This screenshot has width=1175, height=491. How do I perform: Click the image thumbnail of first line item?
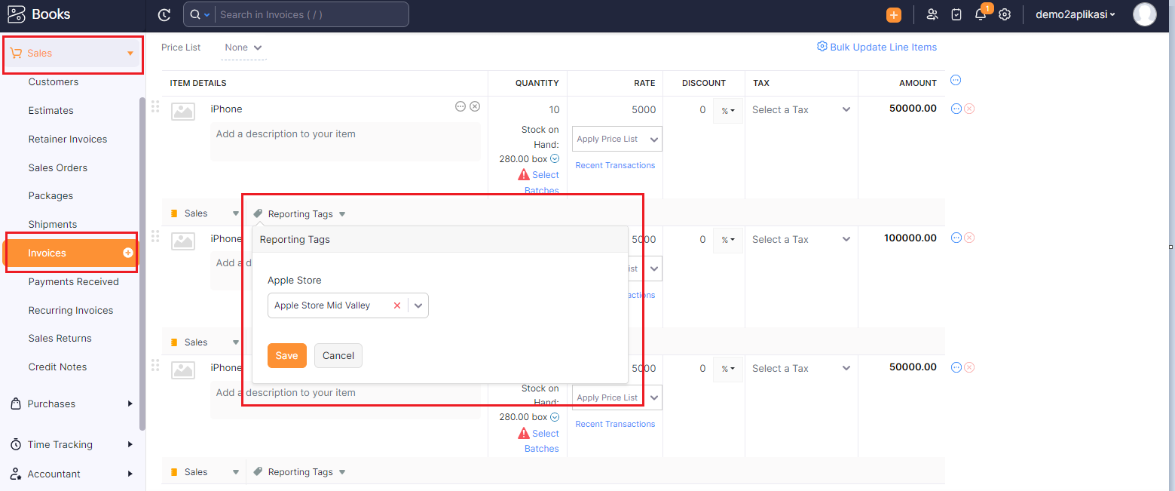(x=183, y=112)
